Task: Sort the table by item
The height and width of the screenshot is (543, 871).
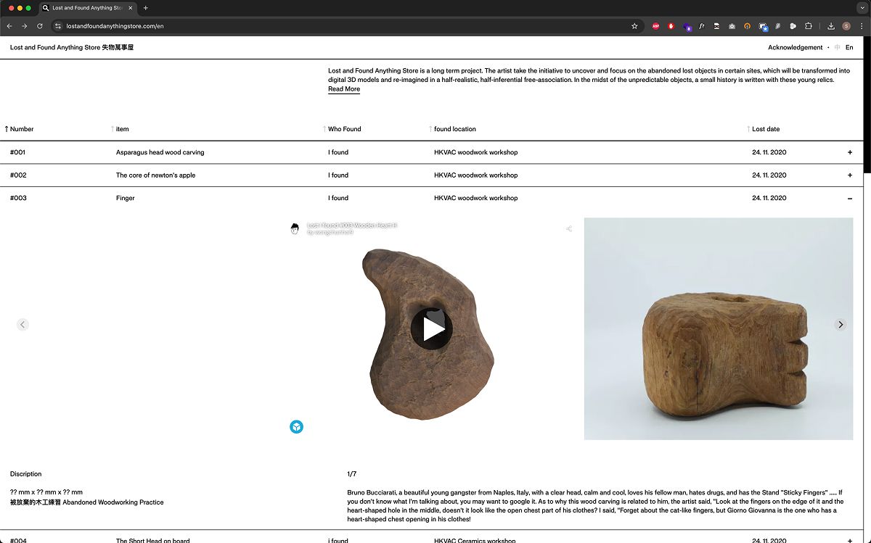Action: click(x=120, y=129)
